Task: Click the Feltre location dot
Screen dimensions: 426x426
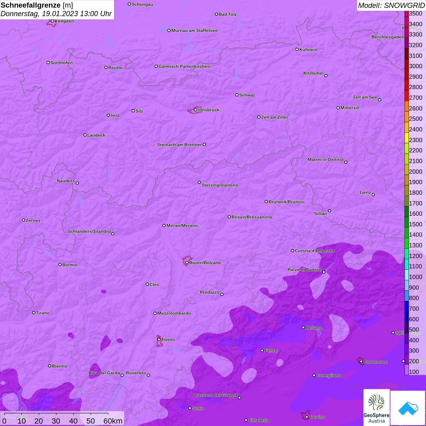Action: pos(262,351)
